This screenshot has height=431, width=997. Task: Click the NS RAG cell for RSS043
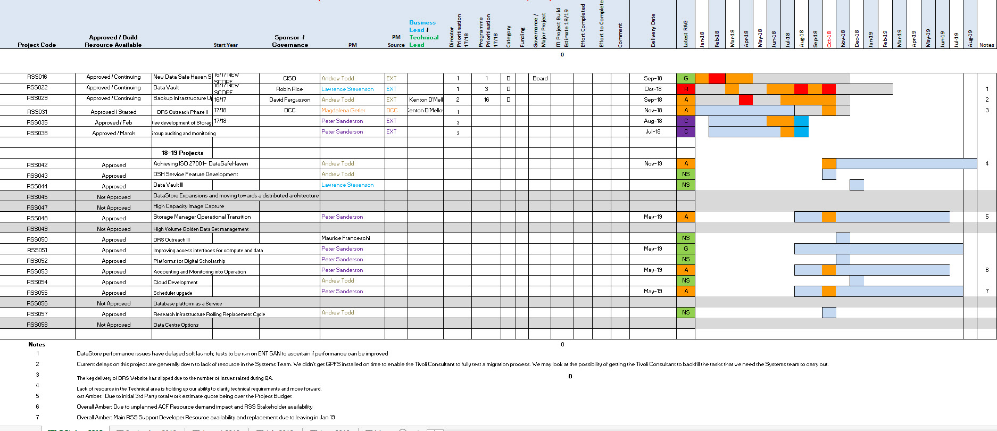click(686, 174)
